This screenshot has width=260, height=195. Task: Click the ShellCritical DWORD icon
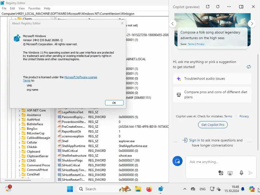pos(59,151)
